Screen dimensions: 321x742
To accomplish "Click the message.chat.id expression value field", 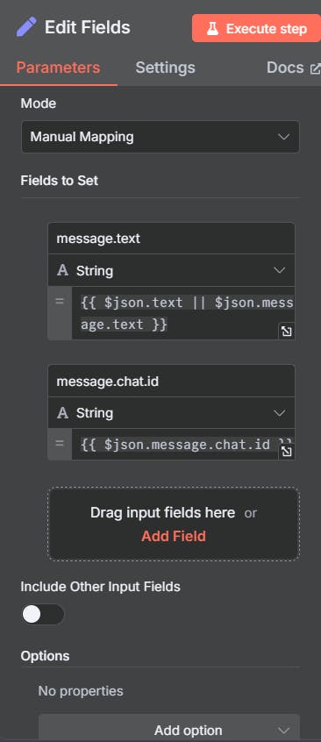I will pos(182,445).
